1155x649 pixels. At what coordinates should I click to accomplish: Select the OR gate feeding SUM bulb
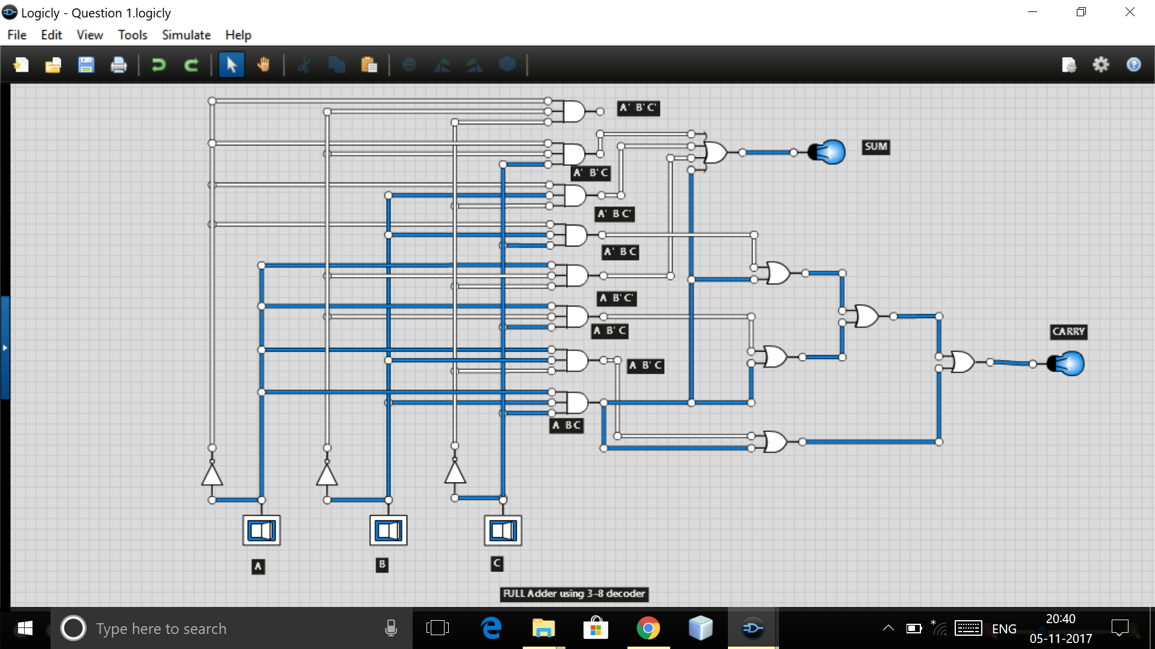pyautogui.click(x=716, y=153)
